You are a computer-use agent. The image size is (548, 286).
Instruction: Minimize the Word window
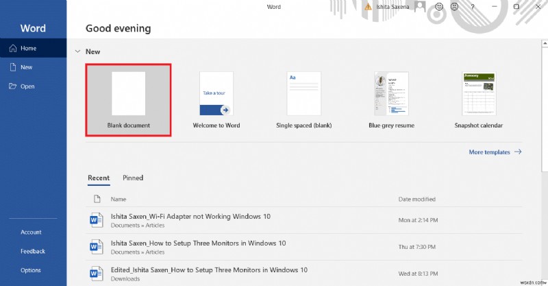[494, 7]
